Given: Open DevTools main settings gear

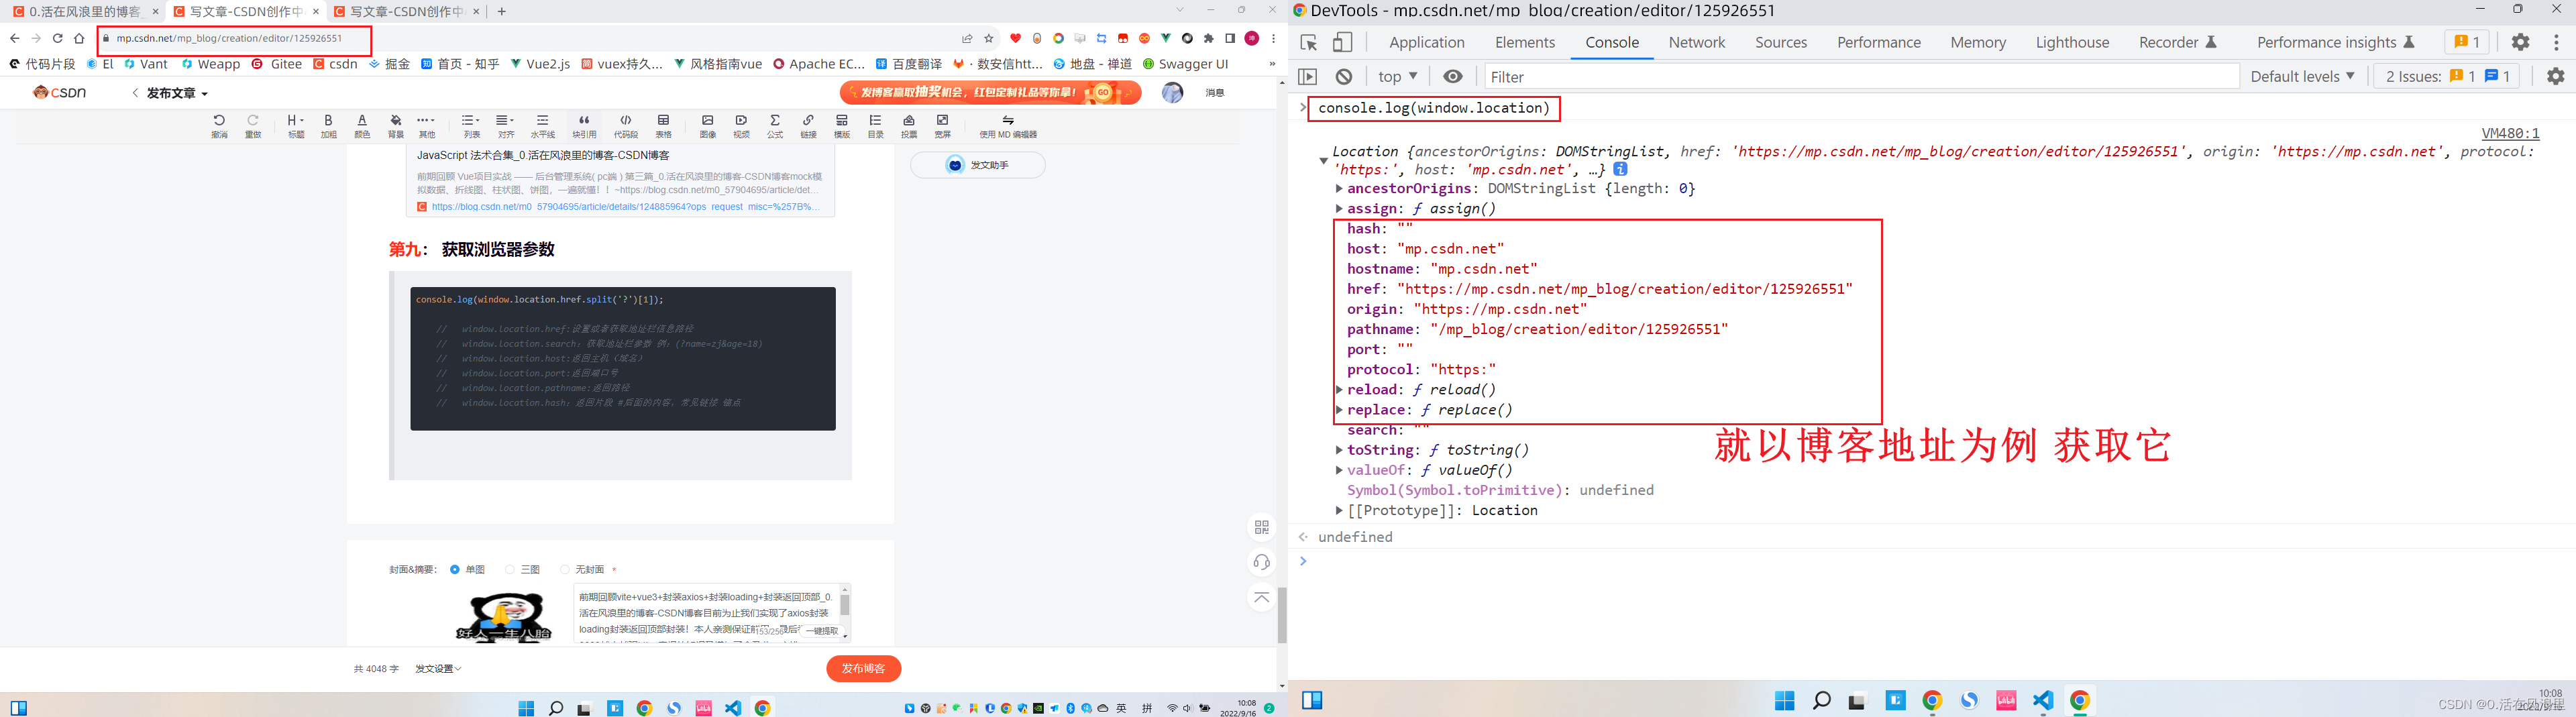Looking at the screenshot, I should [x=2520, y=42].
